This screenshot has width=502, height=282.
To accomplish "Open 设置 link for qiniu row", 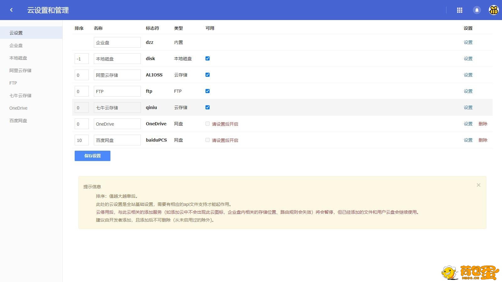I will [468, 107].
